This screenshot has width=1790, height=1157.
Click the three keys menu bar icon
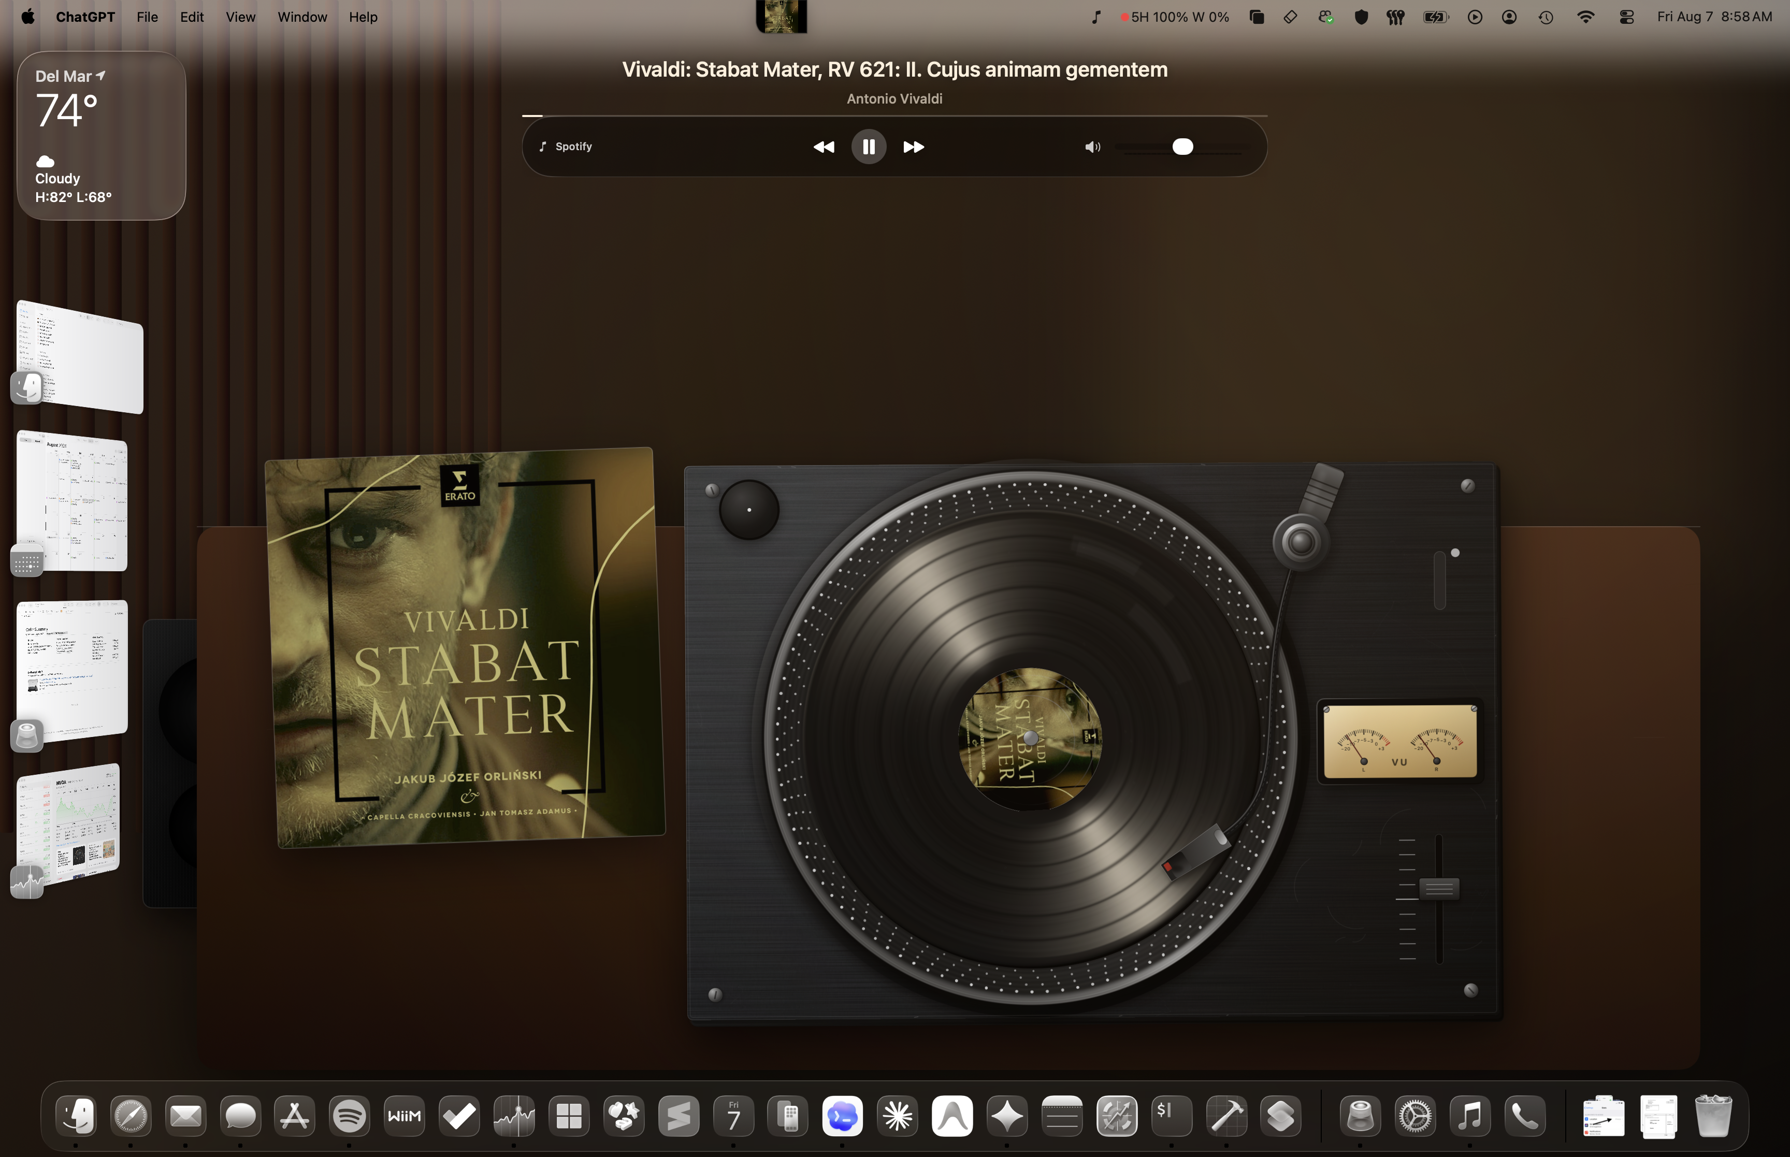[x=1396, y=17]
